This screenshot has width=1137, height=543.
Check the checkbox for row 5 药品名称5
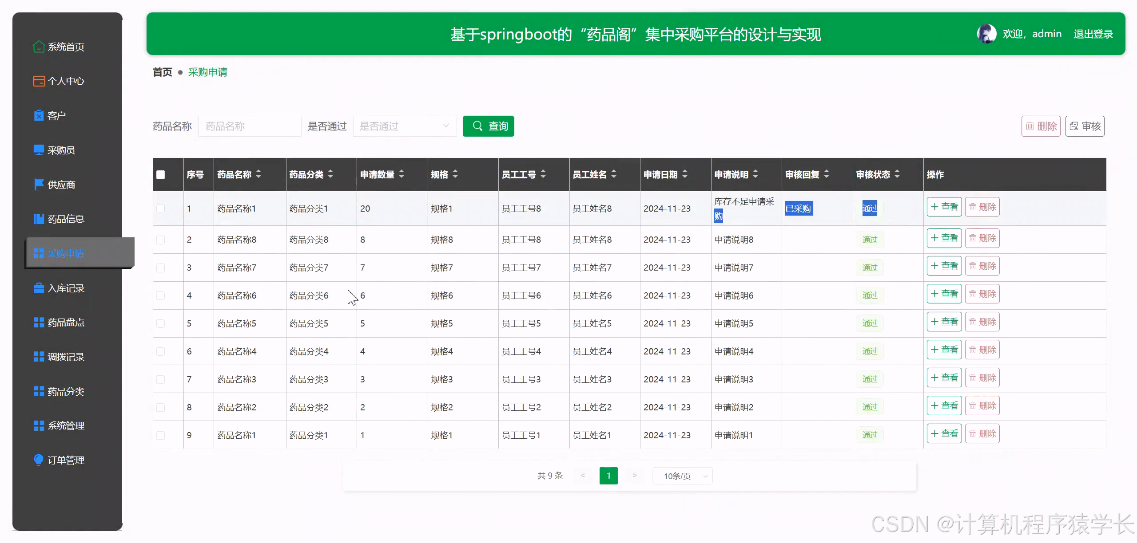click(x=161, y=323)
